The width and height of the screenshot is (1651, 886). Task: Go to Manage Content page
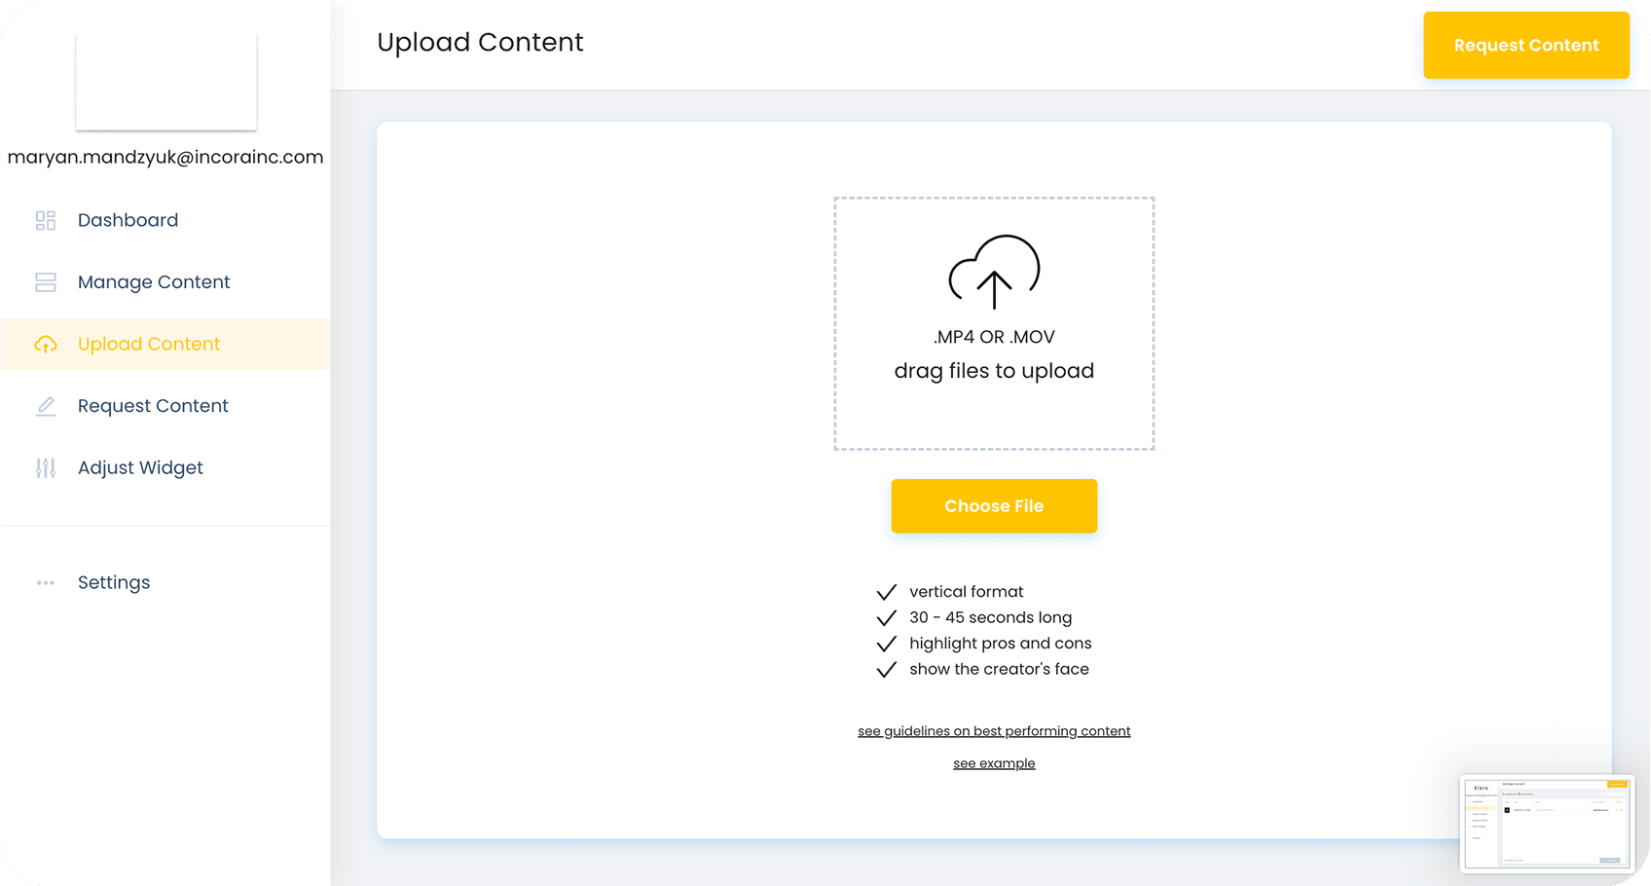154,282
